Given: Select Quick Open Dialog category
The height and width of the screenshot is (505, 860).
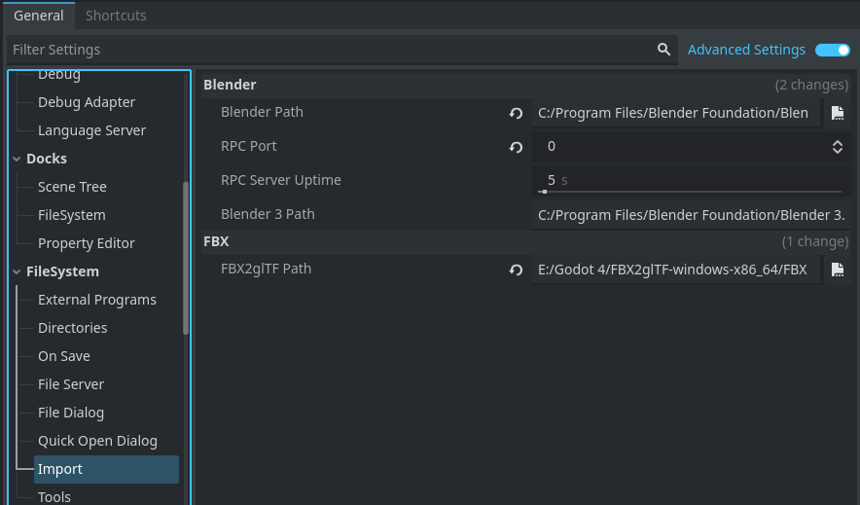Looking at the screenshot, I should click(97, 441).
